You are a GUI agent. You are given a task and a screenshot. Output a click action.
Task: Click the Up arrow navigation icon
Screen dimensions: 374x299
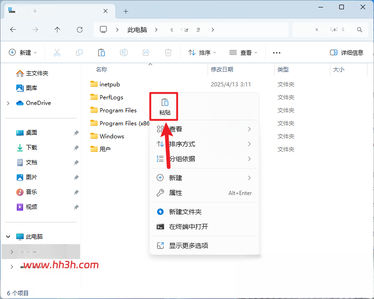pos(57,30)
